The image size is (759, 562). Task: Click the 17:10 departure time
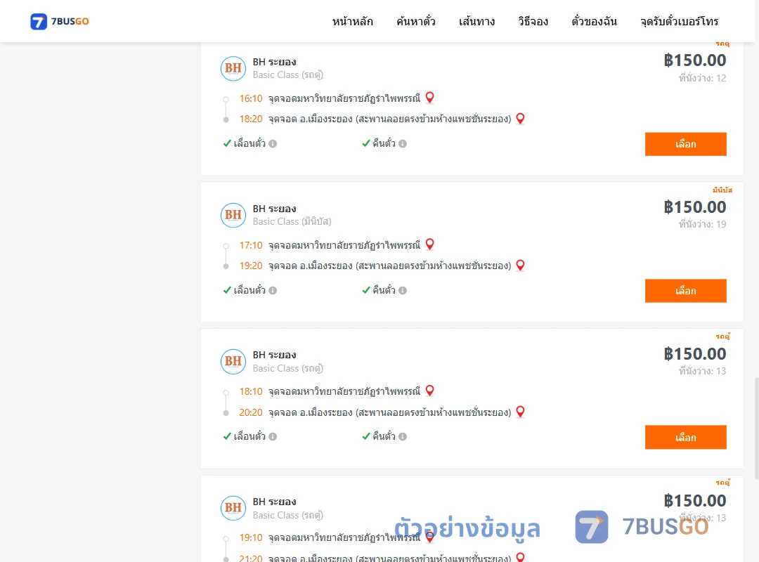[251, 245]
